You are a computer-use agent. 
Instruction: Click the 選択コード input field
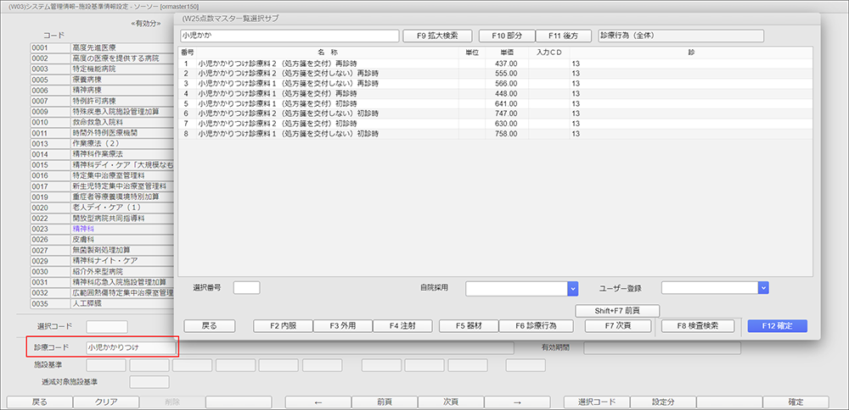click(x=107, y=327)
